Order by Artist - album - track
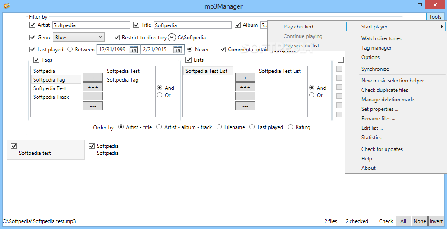 pos(160,127)
